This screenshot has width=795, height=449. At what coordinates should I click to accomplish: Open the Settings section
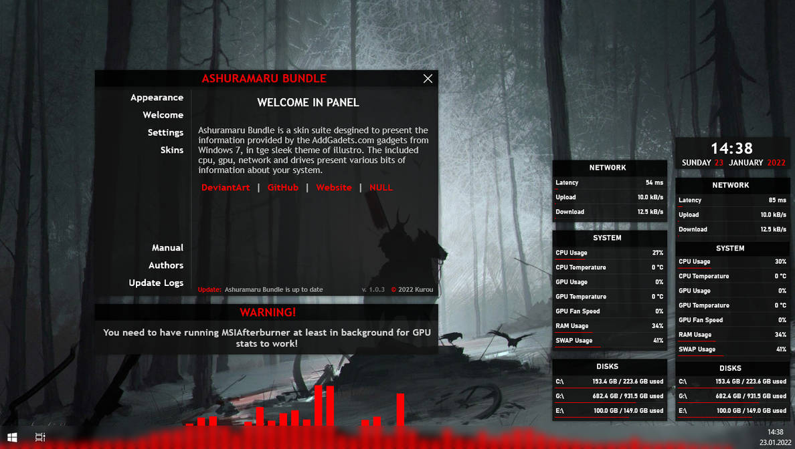pyautogui.click(x=165, y=132)
